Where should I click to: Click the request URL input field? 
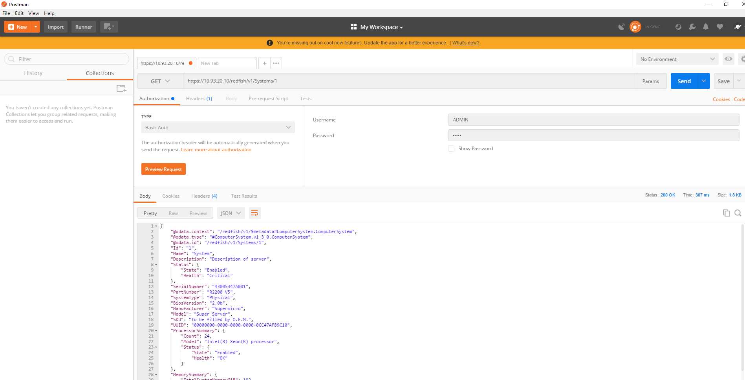coord(409,81)
